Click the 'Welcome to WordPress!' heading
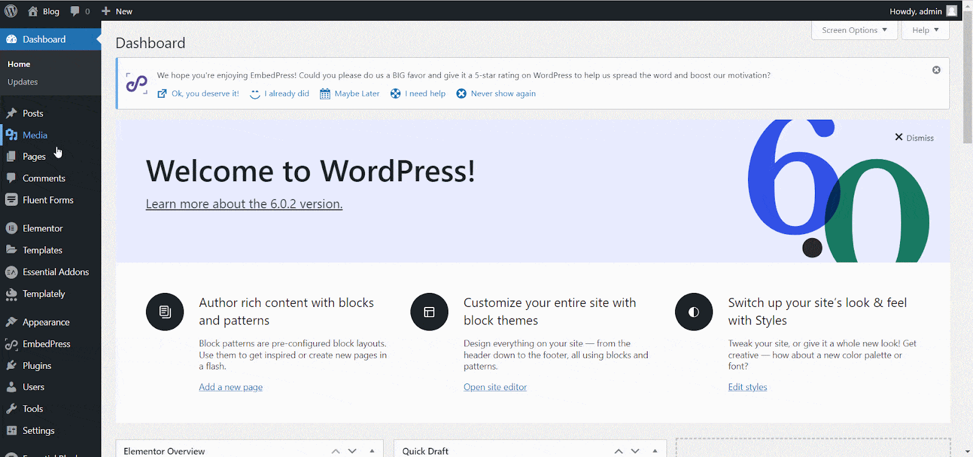 pyautogui.click(x=310, y=171)
